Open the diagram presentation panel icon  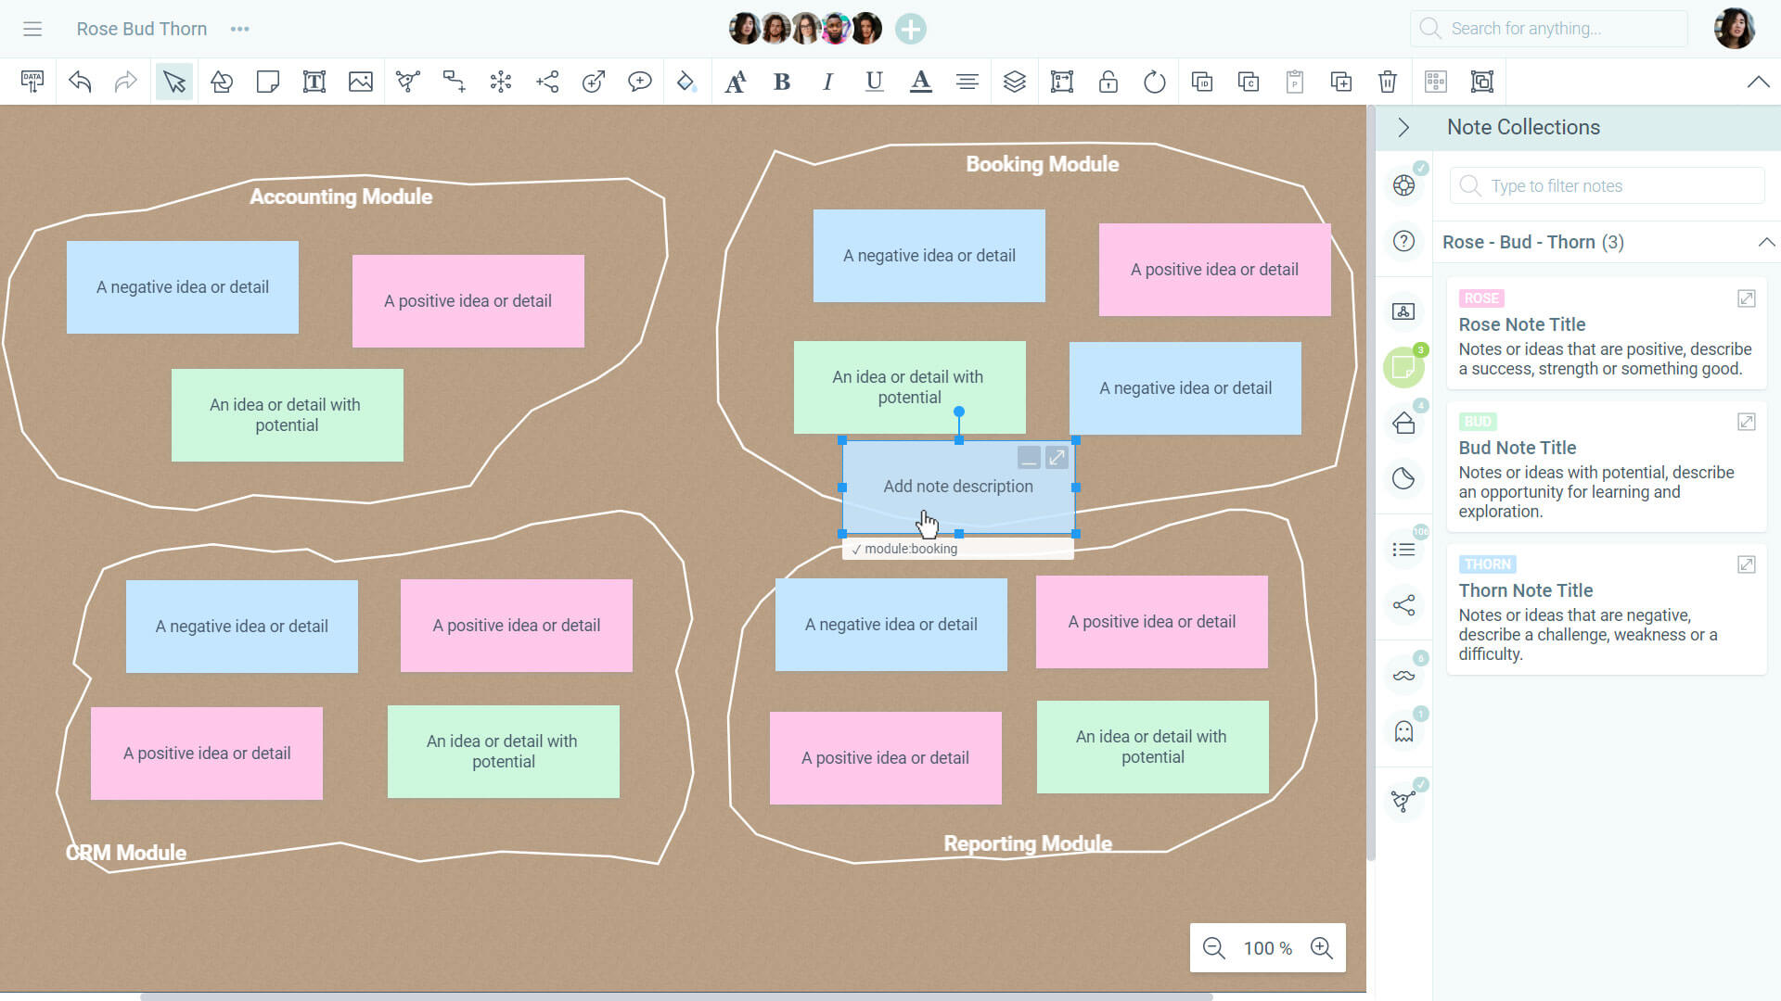[1403, 311]
